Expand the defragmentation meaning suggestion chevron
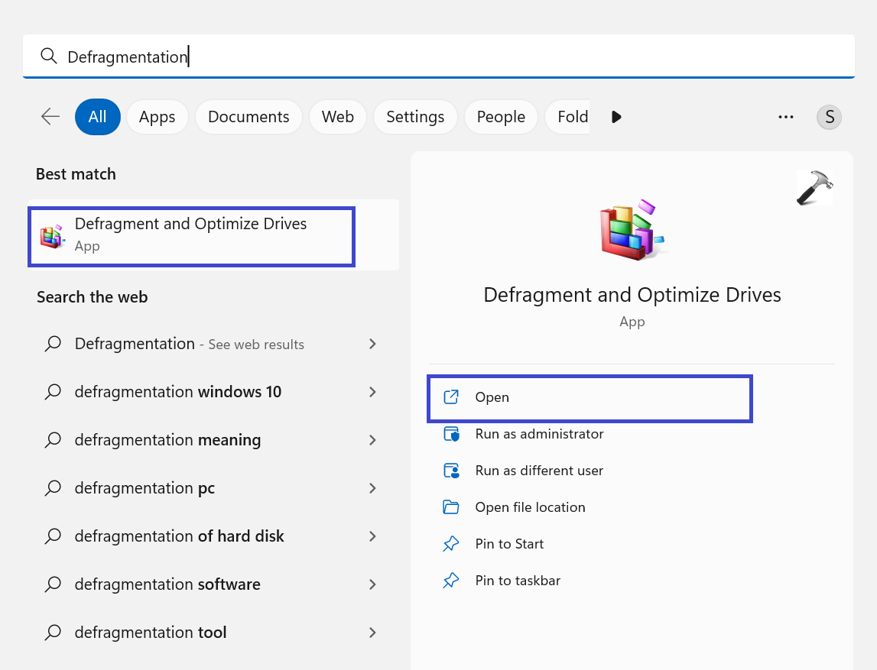Screen dimensions: 877x670 pyautogui.click(x=372, y=440)
